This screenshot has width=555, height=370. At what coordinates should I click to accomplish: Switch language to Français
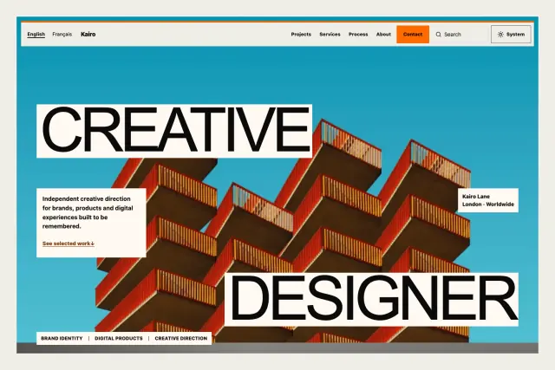tap(62, 35)
